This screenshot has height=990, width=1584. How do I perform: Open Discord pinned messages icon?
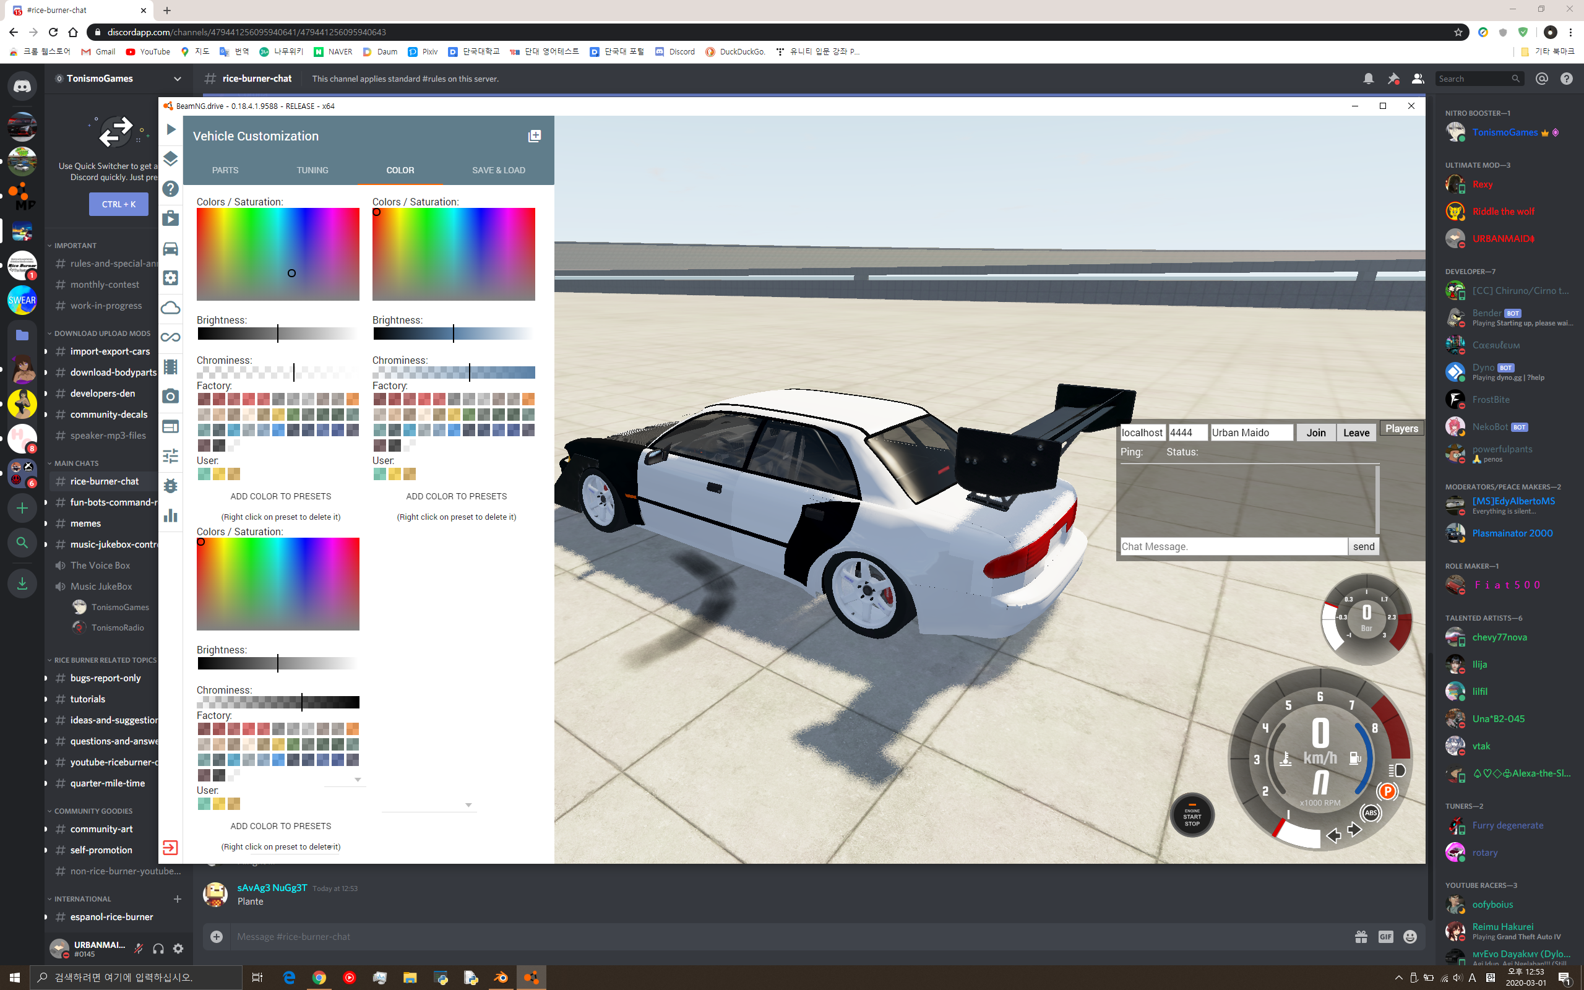click(x=1393, y=79)
